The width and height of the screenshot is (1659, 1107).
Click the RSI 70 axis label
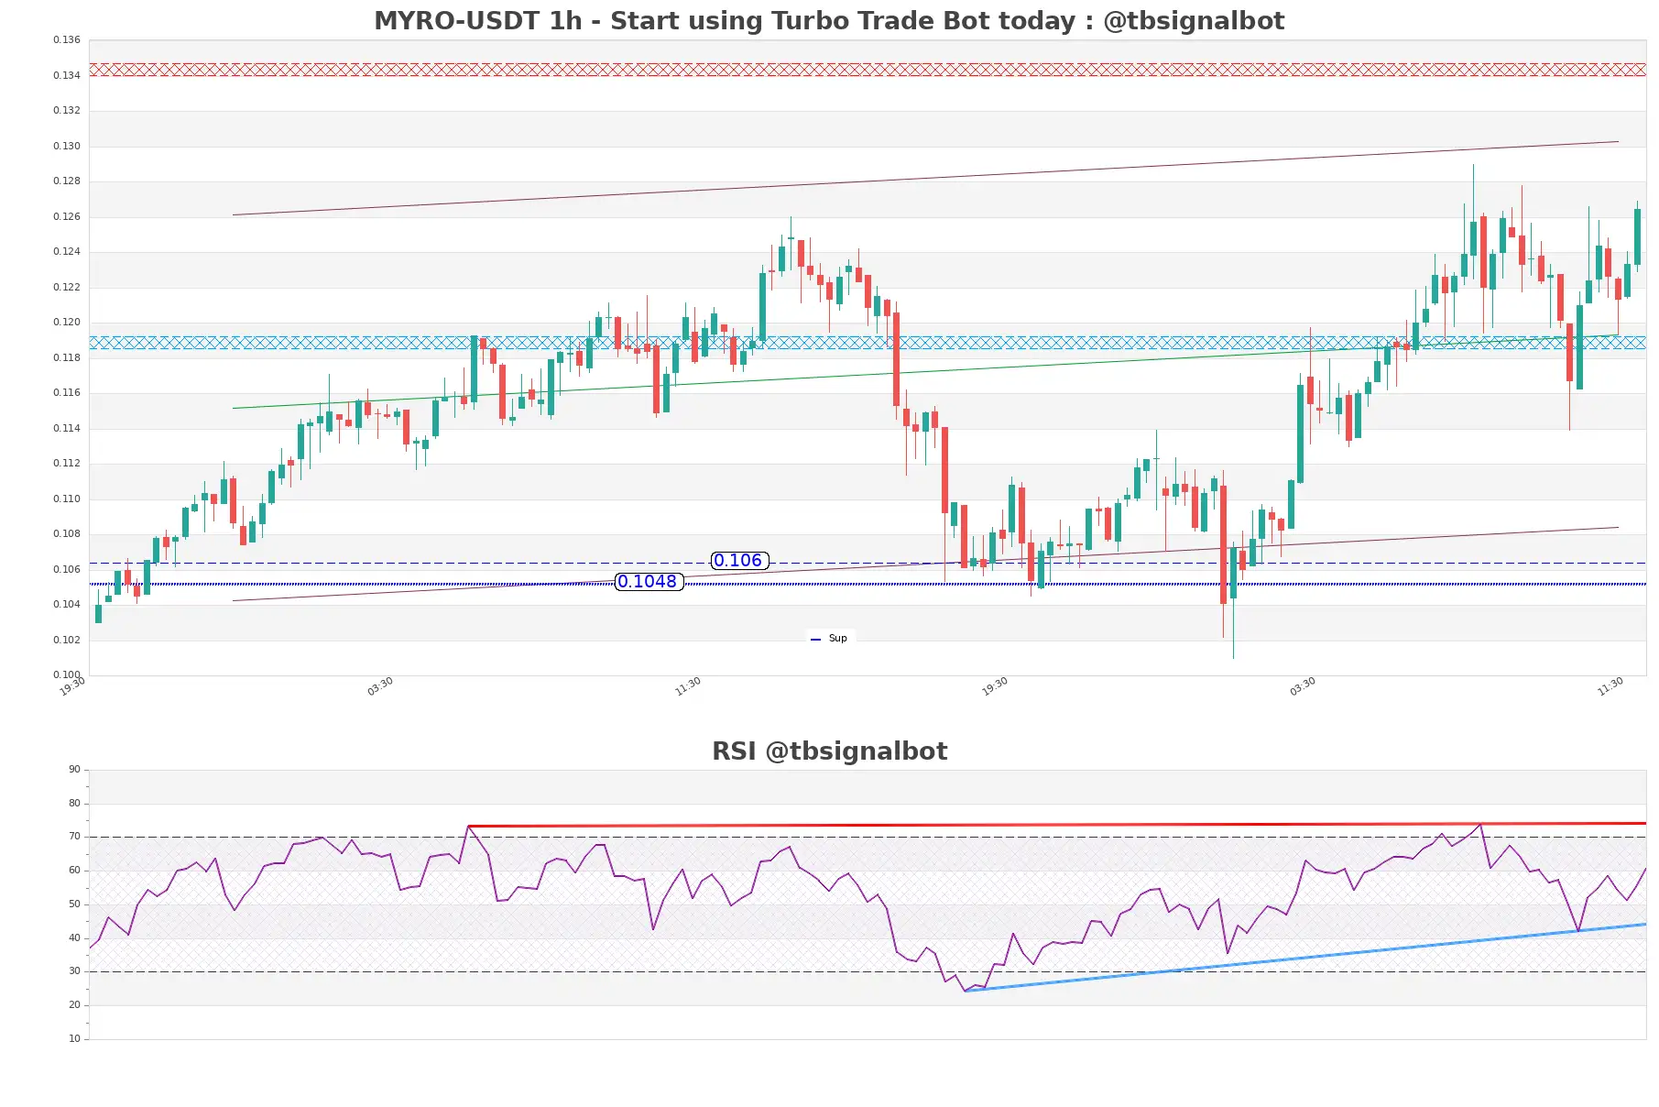74,837
